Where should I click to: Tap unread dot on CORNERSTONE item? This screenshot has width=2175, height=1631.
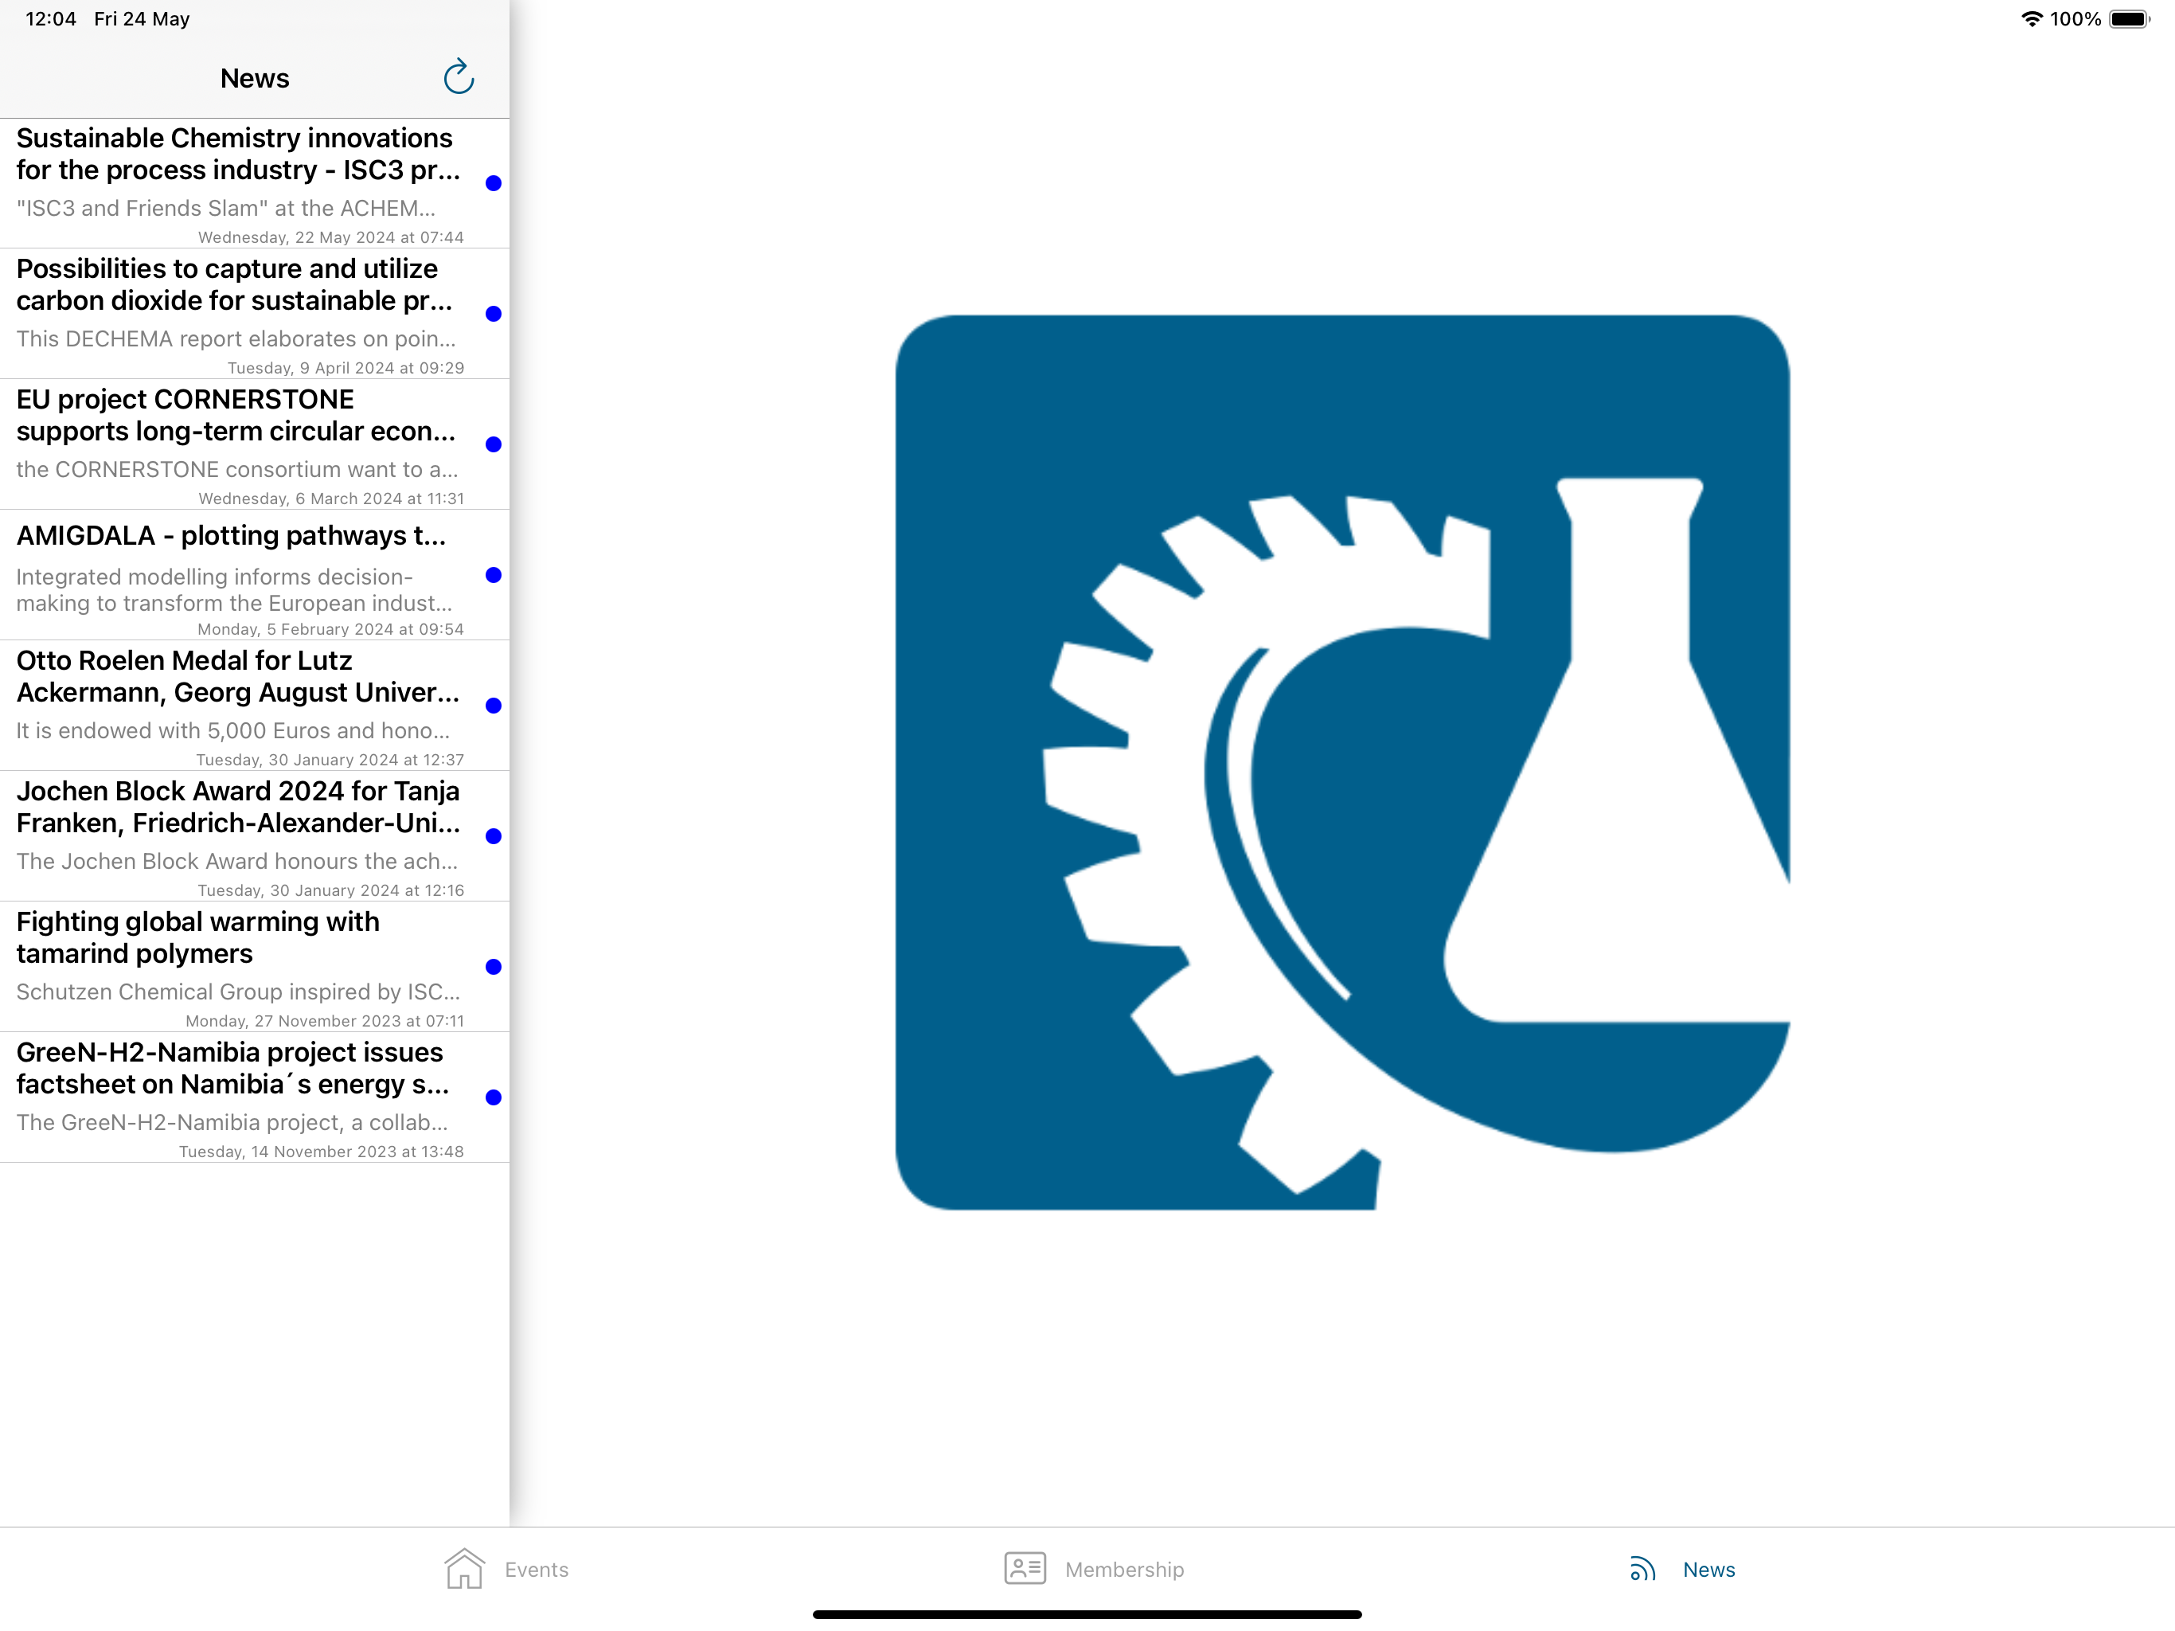pos(494,444)
